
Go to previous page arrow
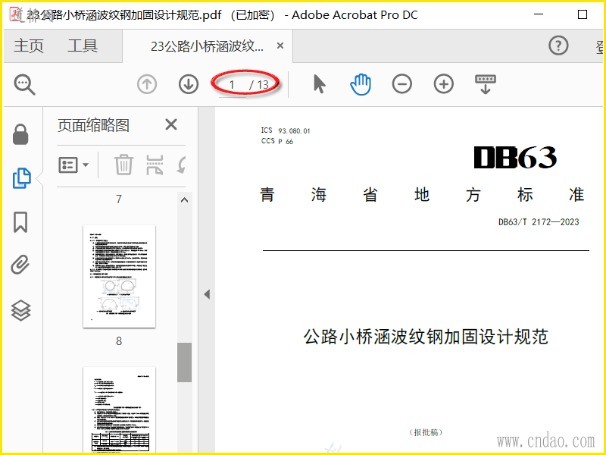point(147,84)
